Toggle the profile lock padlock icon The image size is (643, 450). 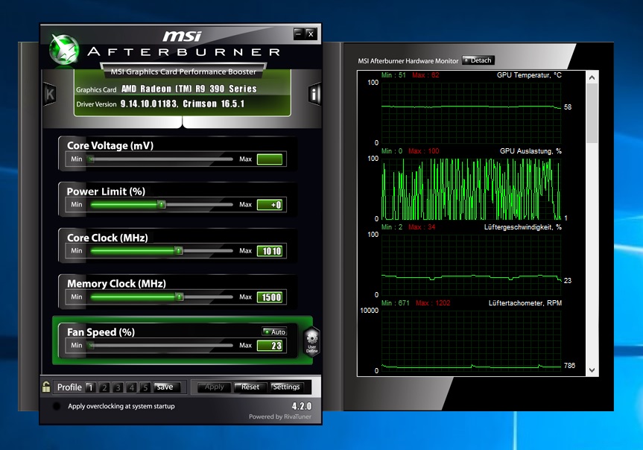[x=46, y=387]
